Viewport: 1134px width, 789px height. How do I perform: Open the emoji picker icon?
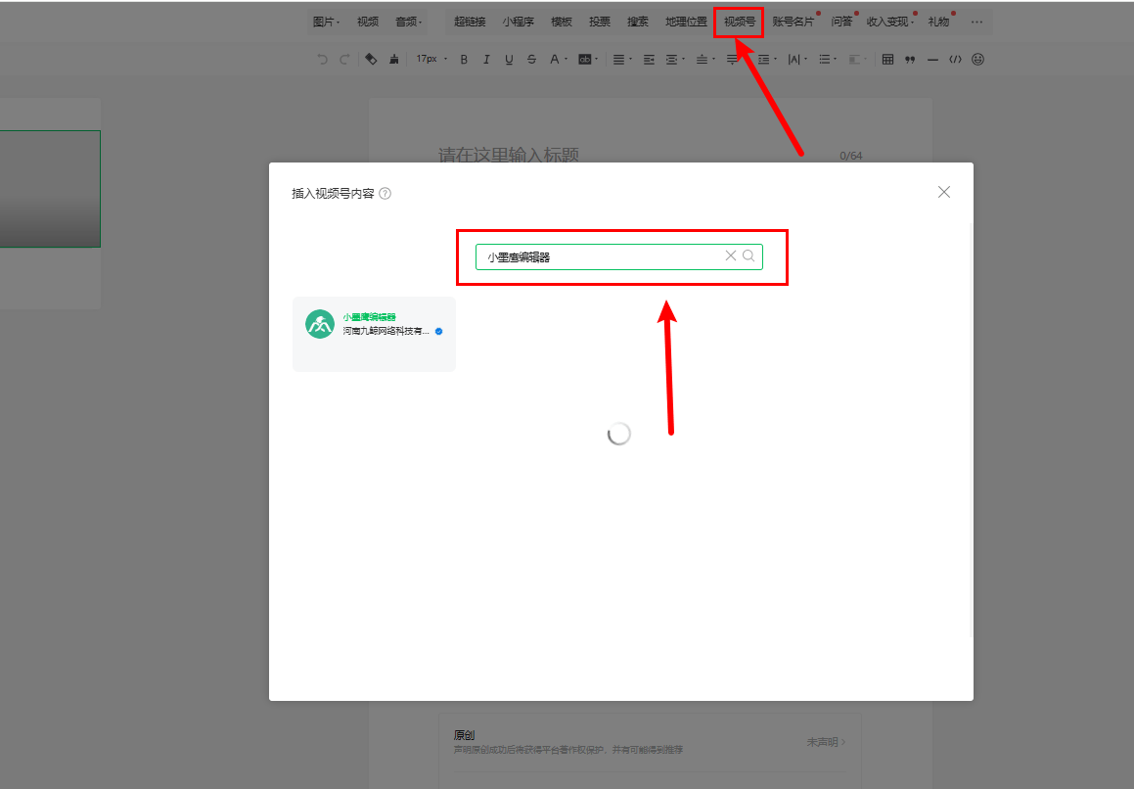977,60
